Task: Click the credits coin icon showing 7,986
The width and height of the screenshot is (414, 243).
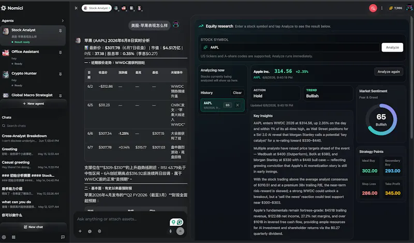Action: (391, 8)
